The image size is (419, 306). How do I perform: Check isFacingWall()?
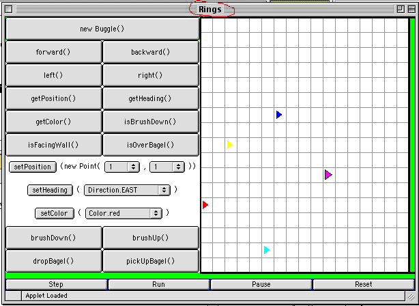(x=53, y=145)
